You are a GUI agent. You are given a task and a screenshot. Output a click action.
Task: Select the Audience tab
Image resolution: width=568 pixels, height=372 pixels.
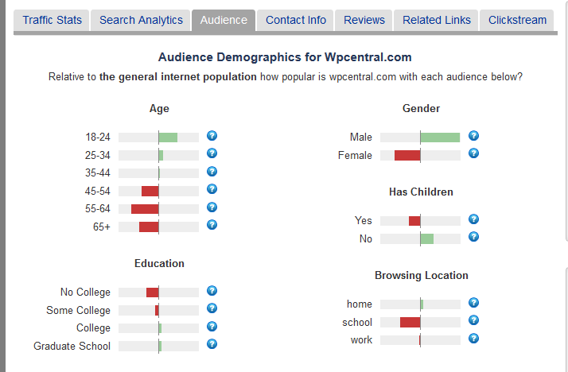coord(224,20)
